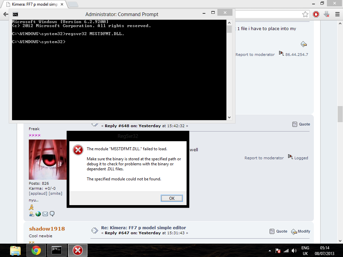Open the red stop-hand extension icon
This screenshot has height=257, width=343.
pyautogui.click(x=316, y=14)
